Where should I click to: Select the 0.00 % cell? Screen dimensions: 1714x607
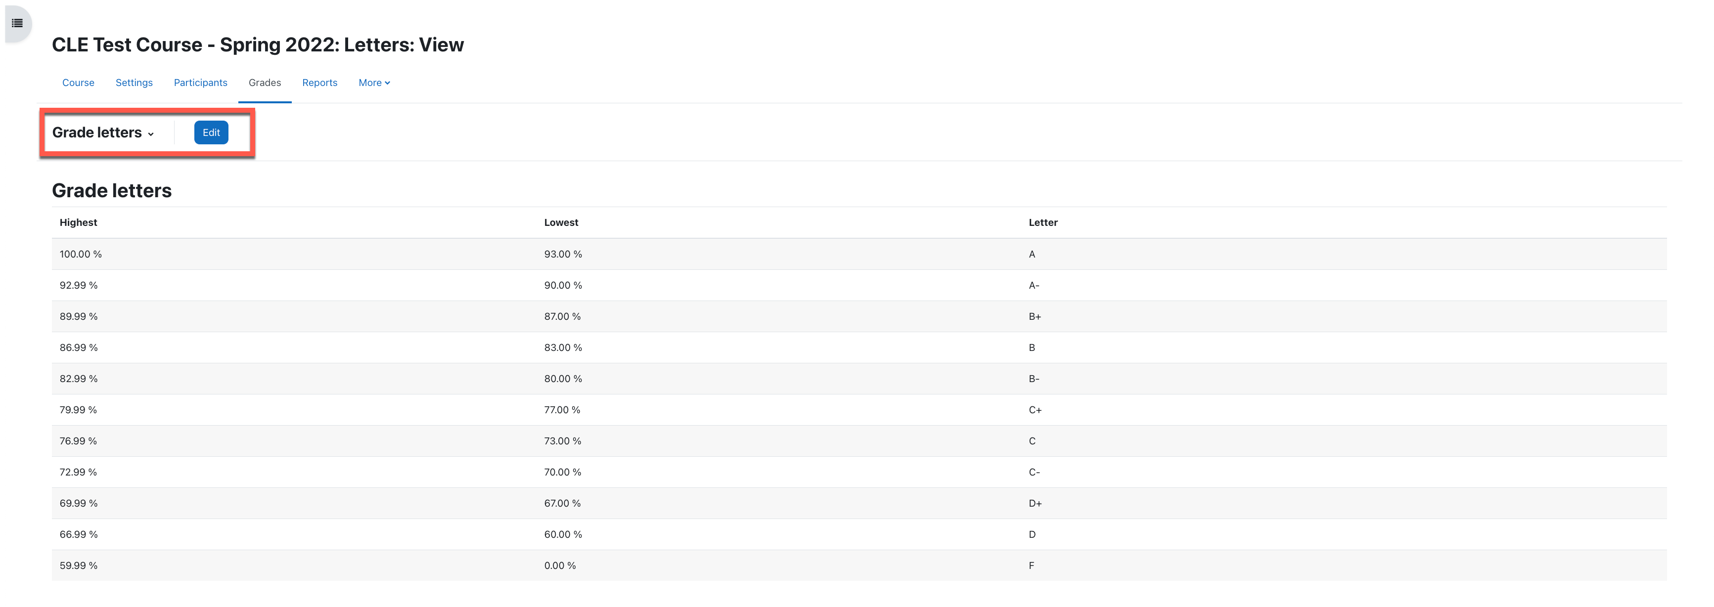(560, 566)
